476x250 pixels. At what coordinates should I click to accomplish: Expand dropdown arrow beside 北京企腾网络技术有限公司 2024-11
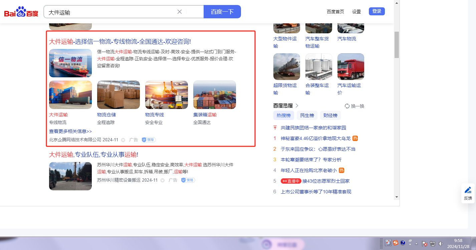point(123,140)
